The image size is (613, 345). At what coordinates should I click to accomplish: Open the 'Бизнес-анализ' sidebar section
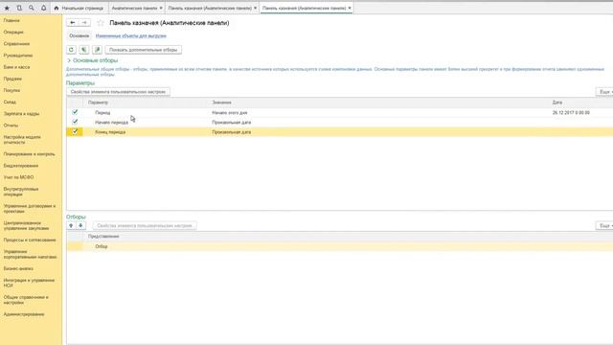[18, 268]
